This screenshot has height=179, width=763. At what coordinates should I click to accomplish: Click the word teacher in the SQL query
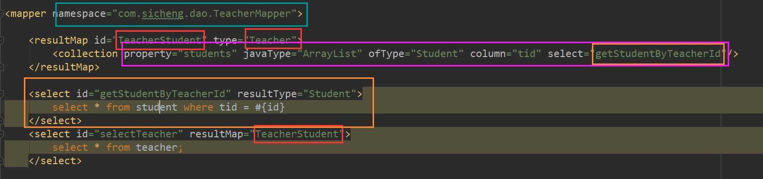156,147
